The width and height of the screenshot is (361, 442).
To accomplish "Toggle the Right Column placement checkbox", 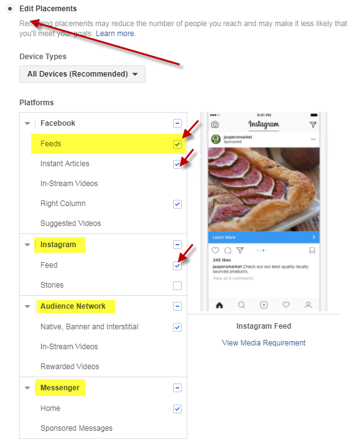I will coord(177,204).
